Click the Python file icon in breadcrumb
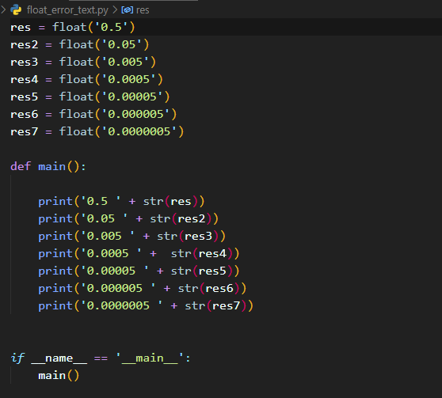Image resolution: width=442 pixels, height=398 pixels. [x=16, y=9]
